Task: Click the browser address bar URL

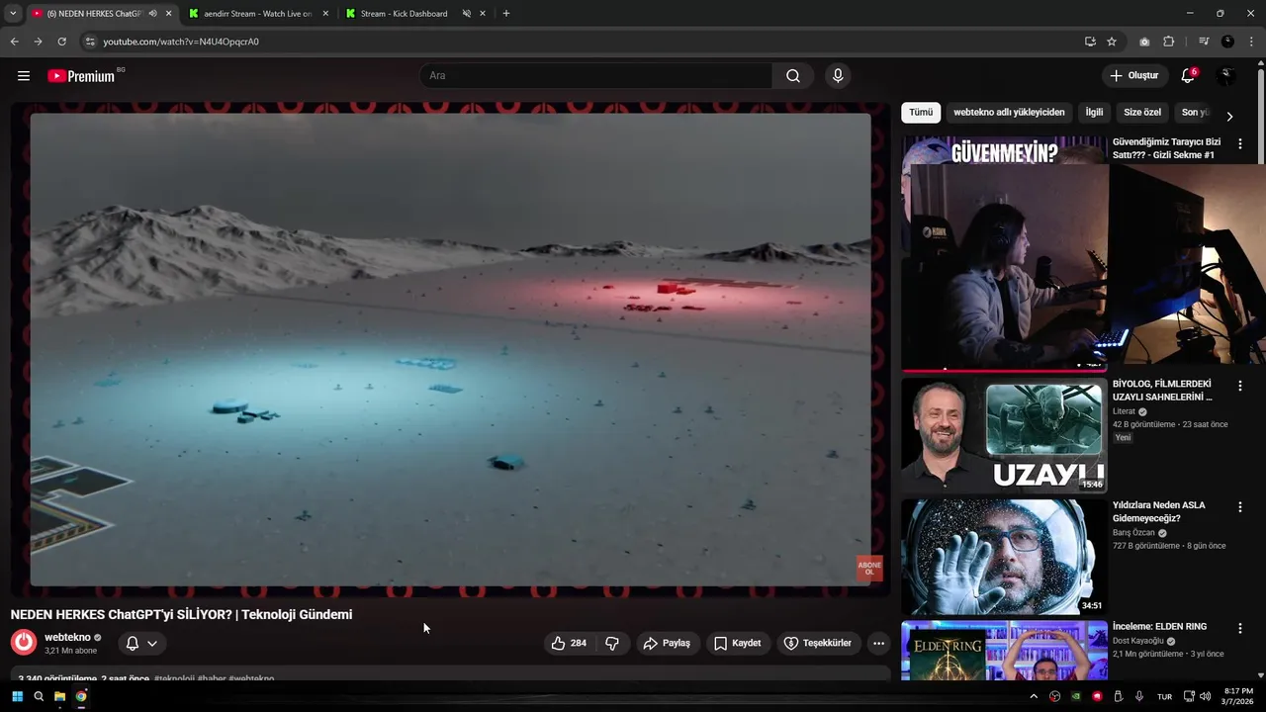Action: click(181, 42)
